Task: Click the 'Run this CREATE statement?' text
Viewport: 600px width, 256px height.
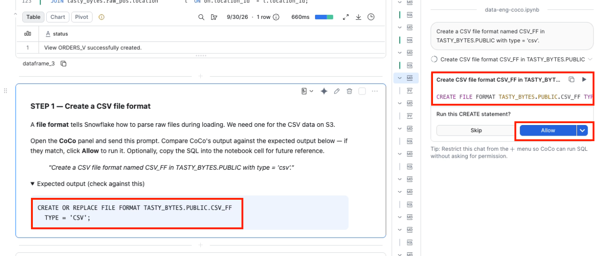Action: pyautogui.click(x=474, y=114)
